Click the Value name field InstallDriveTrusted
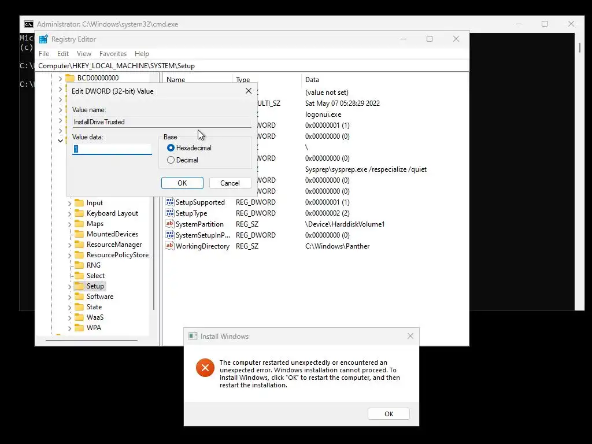The width and height of the screenshot is (592, 444). pyautogui.click(x=162, y=122)
